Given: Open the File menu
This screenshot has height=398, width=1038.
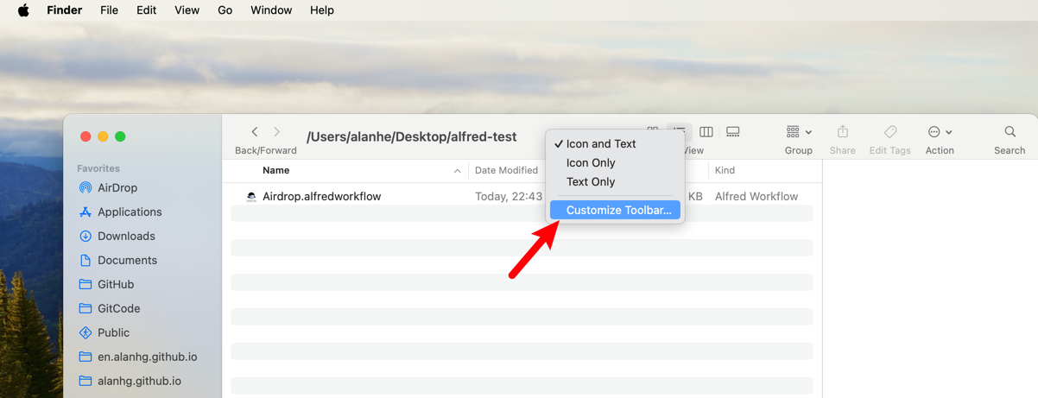Looking at the screenshot, I should [109, 10].
